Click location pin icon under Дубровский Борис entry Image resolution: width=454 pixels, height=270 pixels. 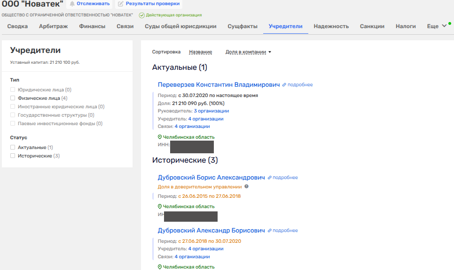(x=159, y=206)
